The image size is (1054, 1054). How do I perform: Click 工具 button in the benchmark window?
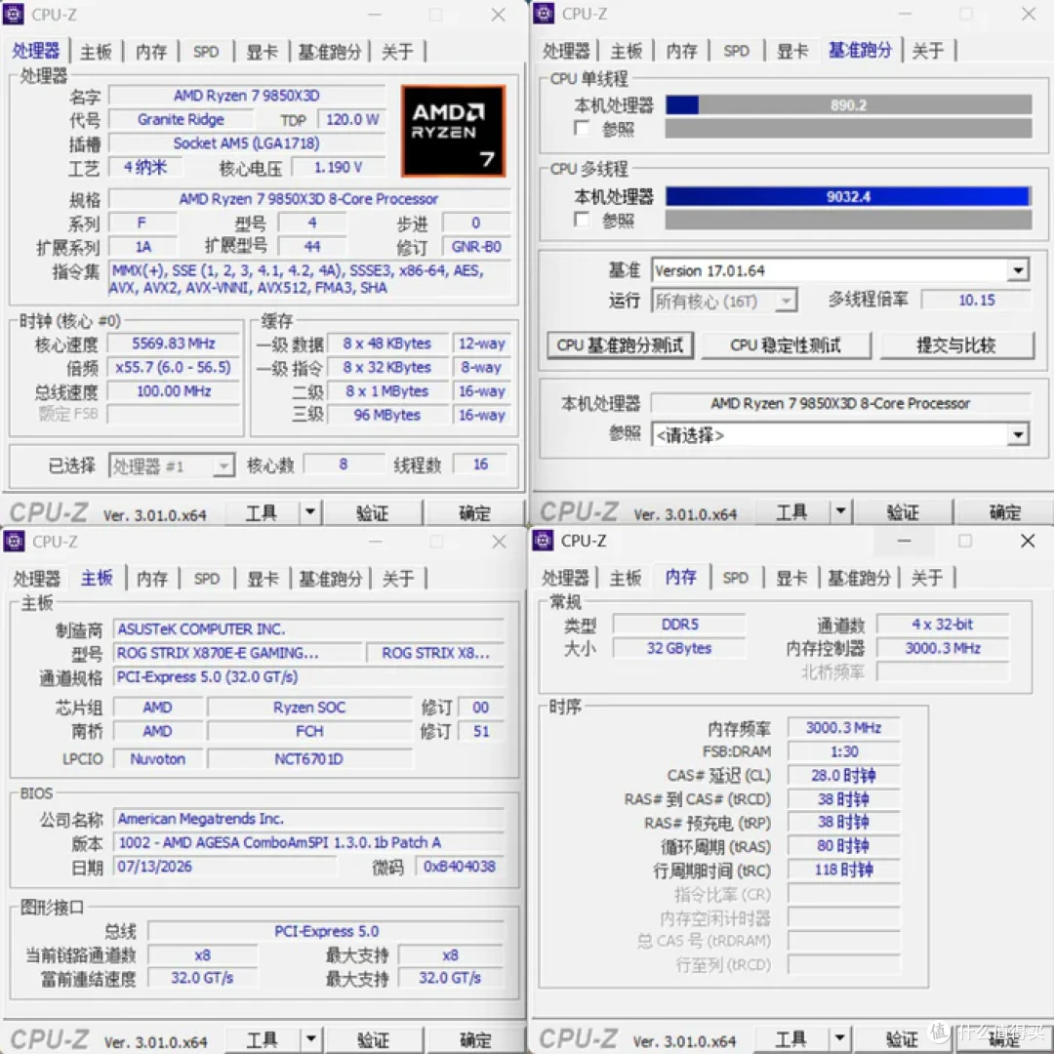pyautogui.click(x=791, y=512)
